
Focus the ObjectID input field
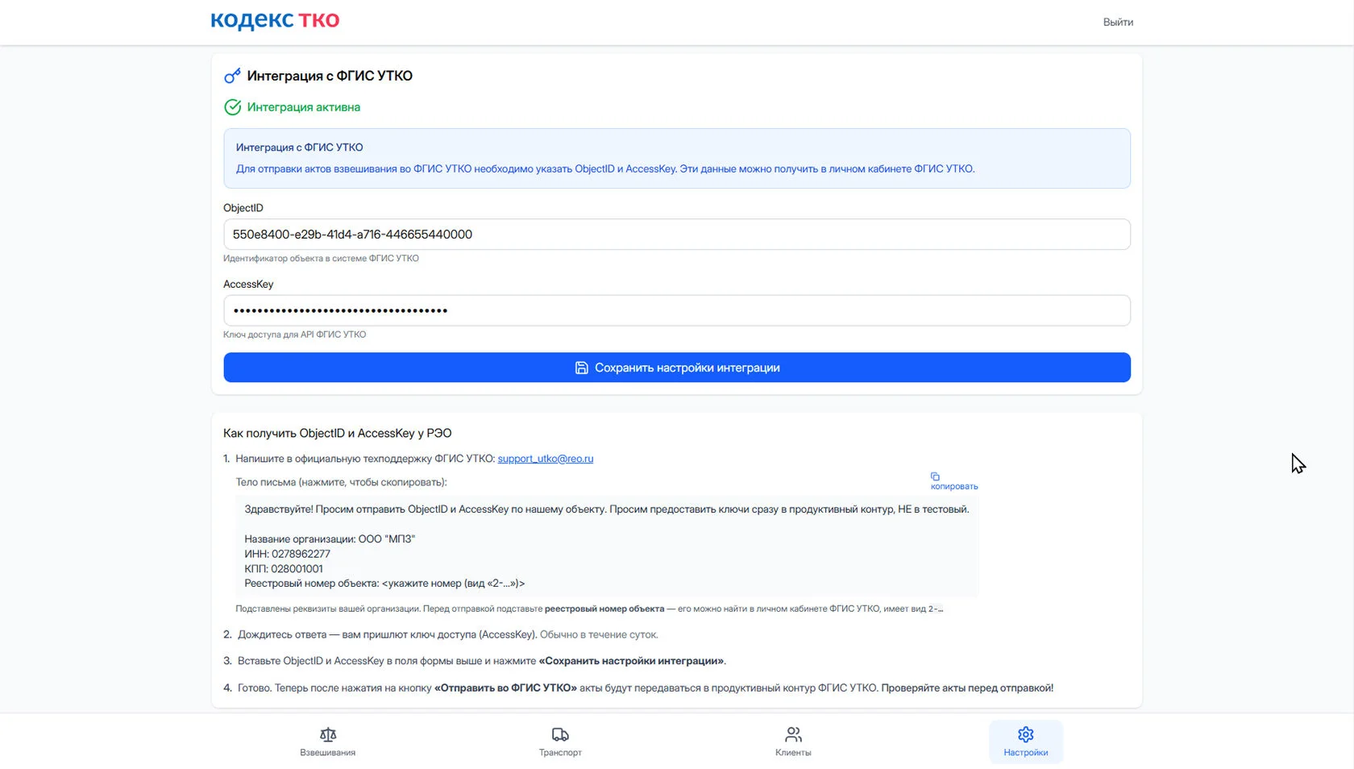pos(677,235)
